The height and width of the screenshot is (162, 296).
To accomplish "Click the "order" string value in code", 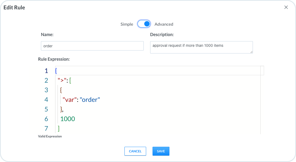I will coord(90,100).
